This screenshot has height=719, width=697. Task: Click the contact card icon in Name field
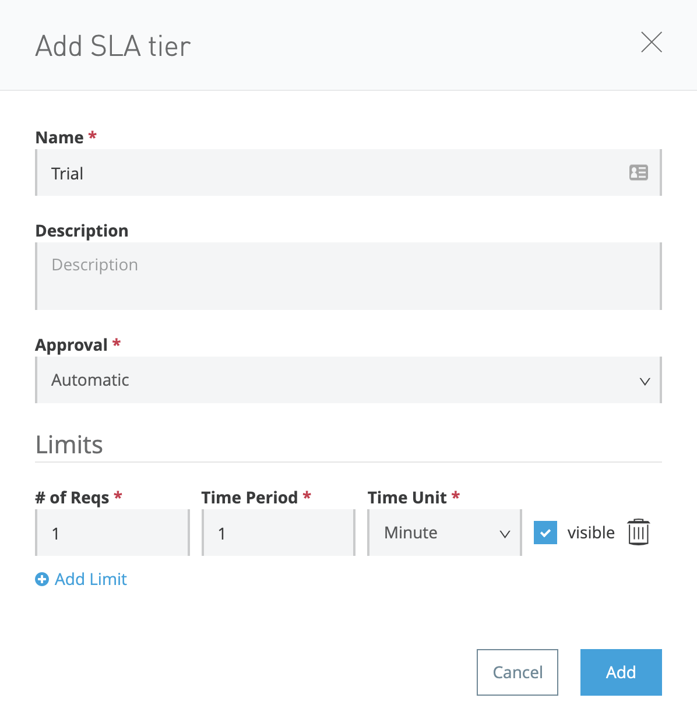638,172
